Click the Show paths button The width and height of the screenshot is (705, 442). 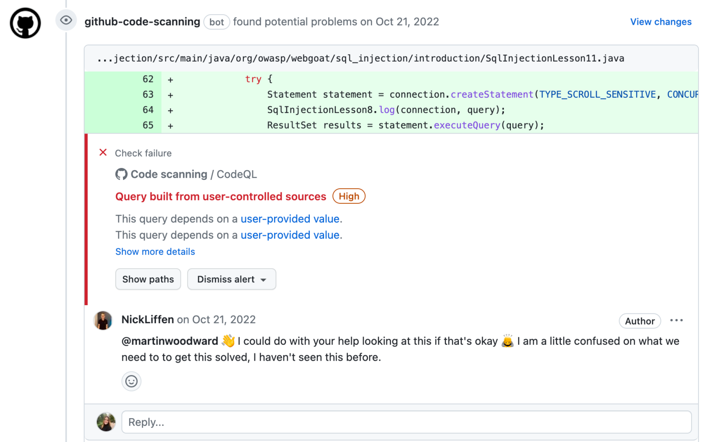click(148, 279)
